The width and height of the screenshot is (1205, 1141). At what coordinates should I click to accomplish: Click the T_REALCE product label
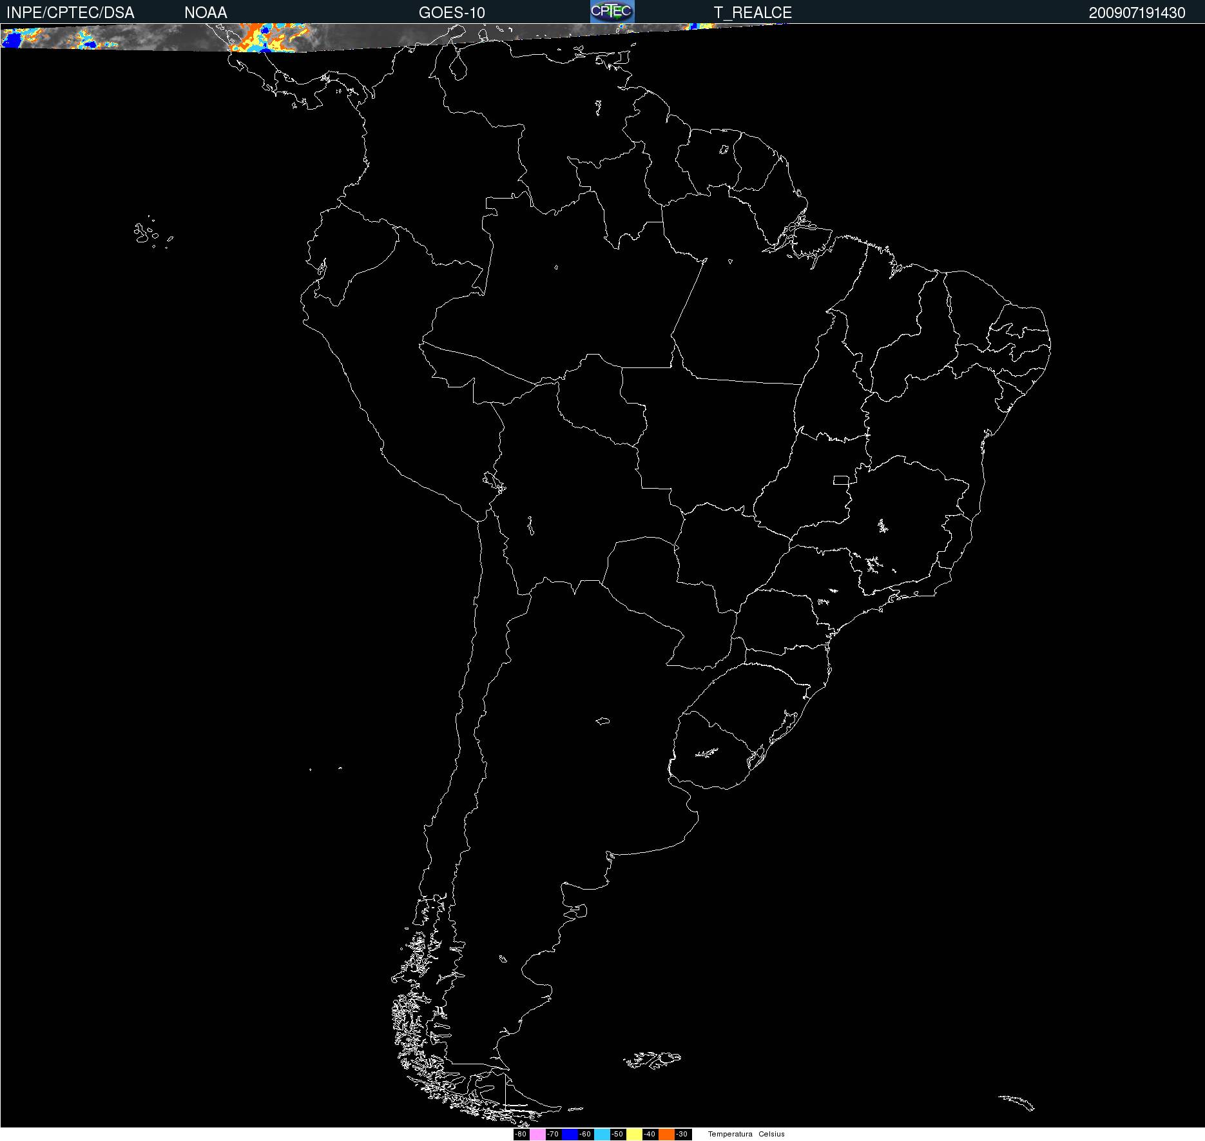(x=753, y=13)
